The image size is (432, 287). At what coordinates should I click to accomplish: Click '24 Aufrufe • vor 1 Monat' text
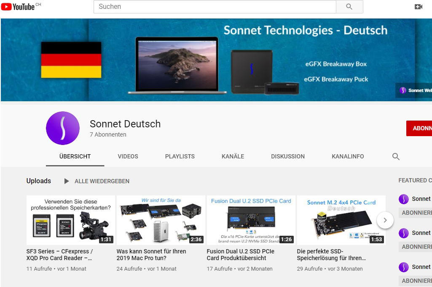coord(147,269)
